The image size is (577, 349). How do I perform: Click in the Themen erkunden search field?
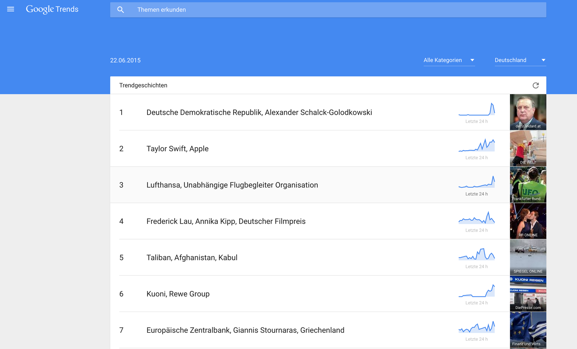325,10
